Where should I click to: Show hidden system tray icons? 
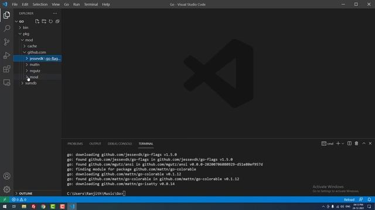pyautogui.click(x=323, y=206)
